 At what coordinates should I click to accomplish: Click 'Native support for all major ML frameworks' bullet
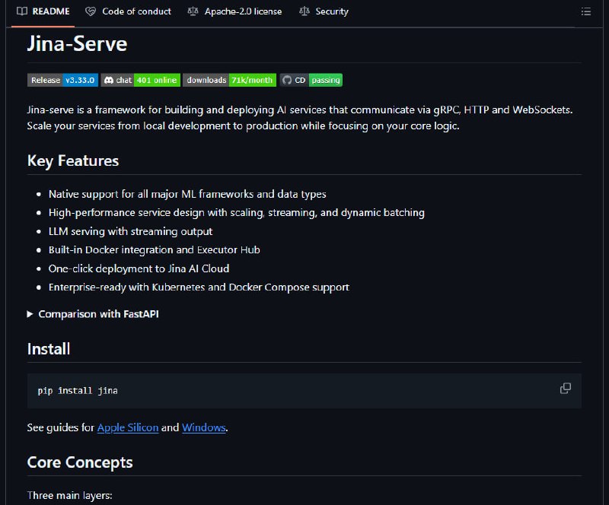pos(187,194)
